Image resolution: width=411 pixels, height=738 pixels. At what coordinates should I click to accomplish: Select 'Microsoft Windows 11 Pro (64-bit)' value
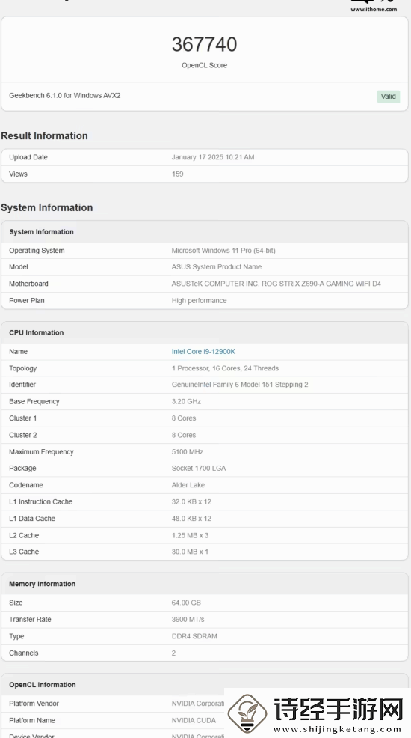point(223,251)
